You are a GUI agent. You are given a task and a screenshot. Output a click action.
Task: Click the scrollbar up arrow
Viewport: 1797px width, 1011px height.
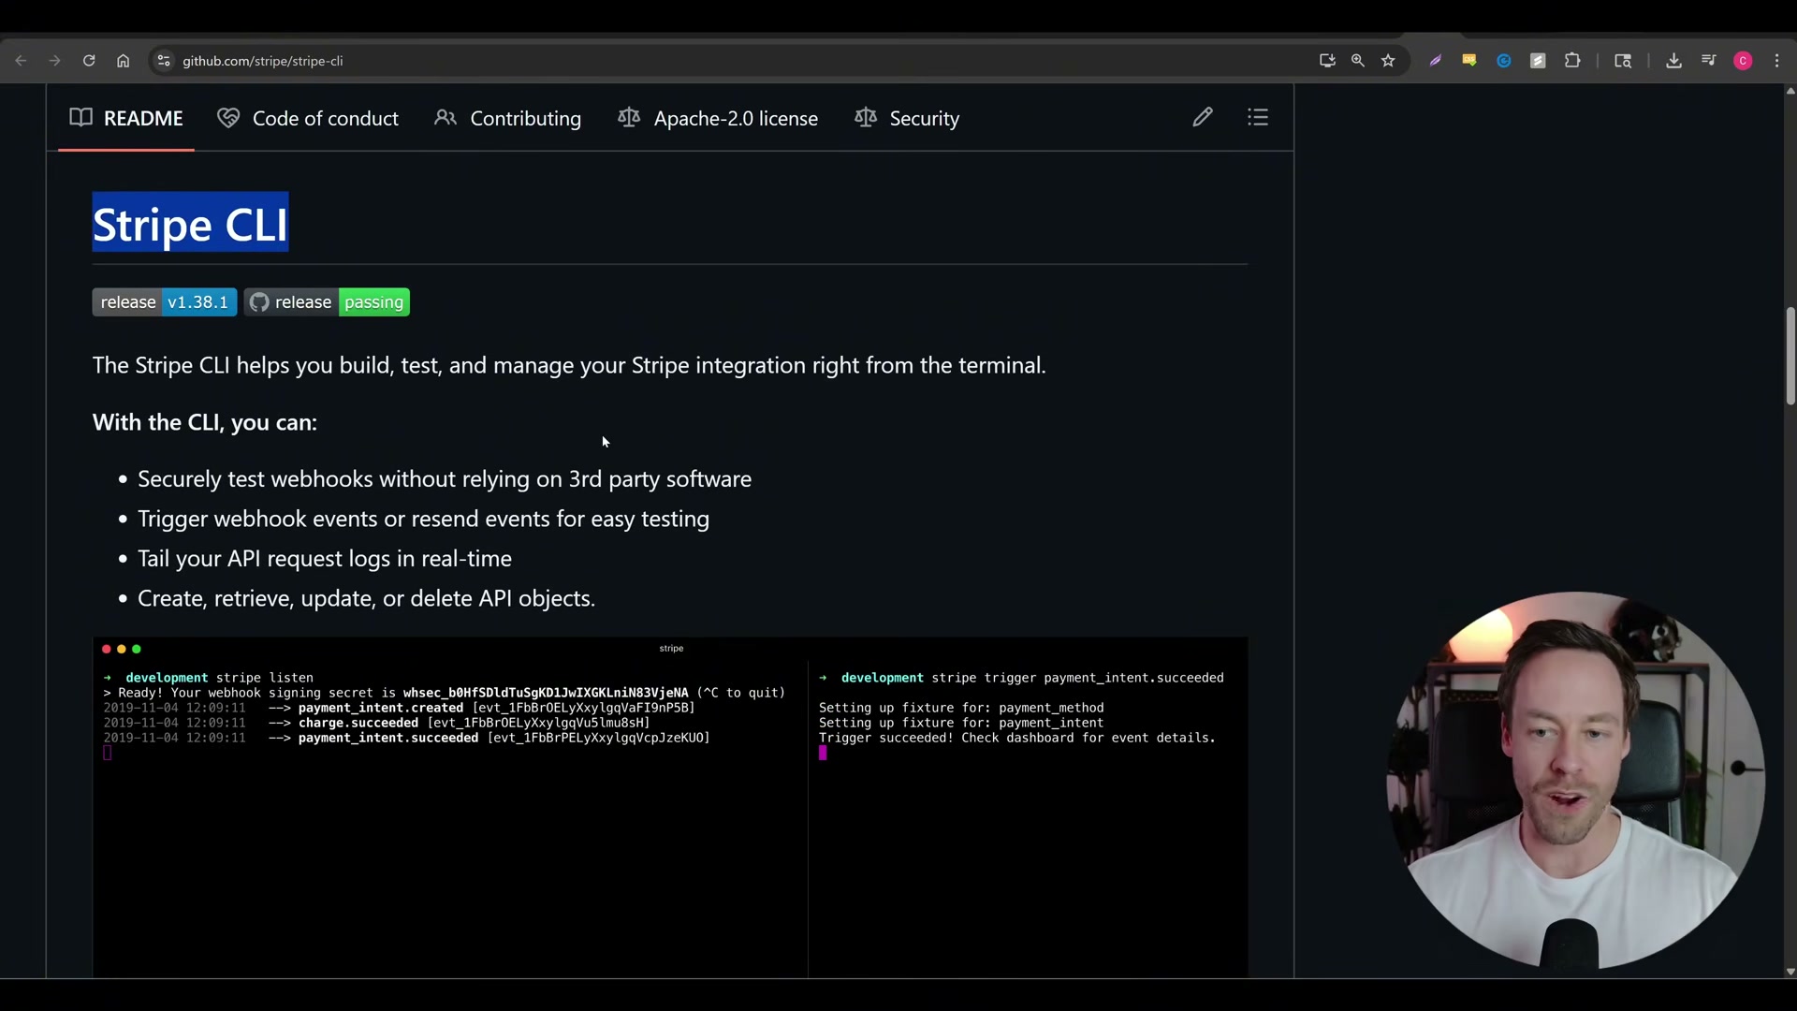coord(1790,91)
